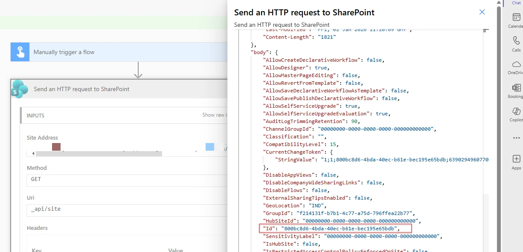The height and width of the screenshot is (252, 523).
Task: Click the "Content-Length": "1821" line
Action: [300, 37]
